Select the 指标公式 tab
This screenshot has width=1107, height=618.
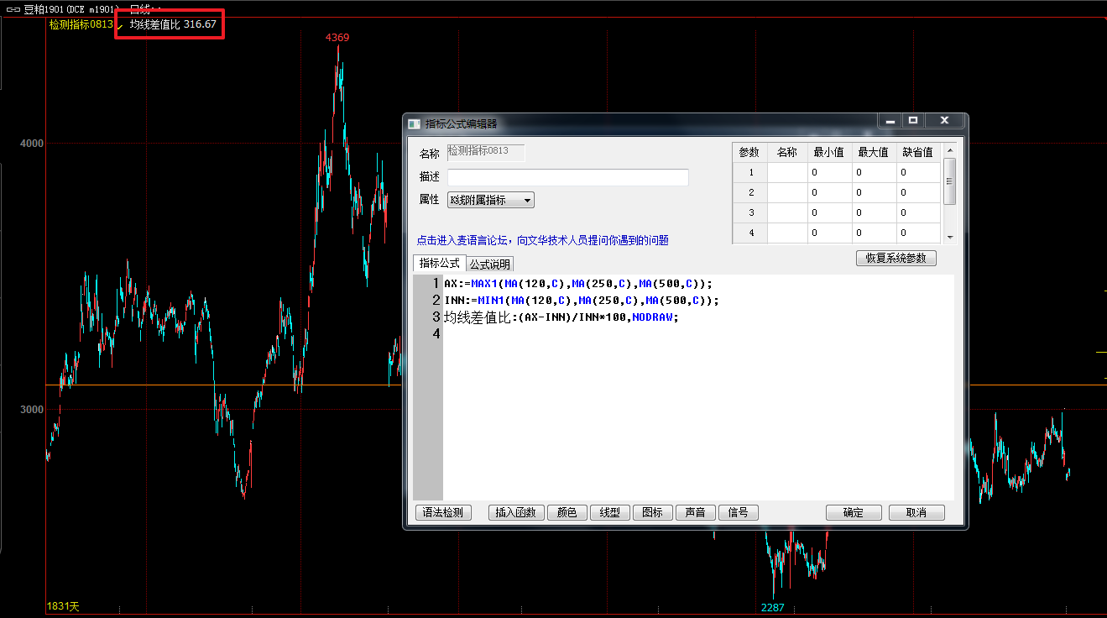440,264
